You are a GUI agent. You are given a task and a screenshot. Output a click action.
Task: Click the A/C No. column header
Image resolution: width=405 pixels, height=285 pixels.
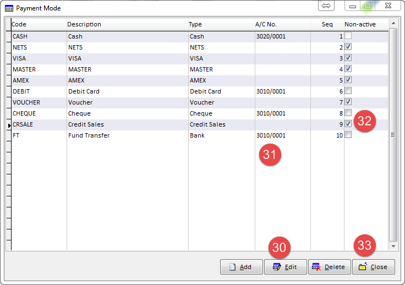(x=283, y=24)
